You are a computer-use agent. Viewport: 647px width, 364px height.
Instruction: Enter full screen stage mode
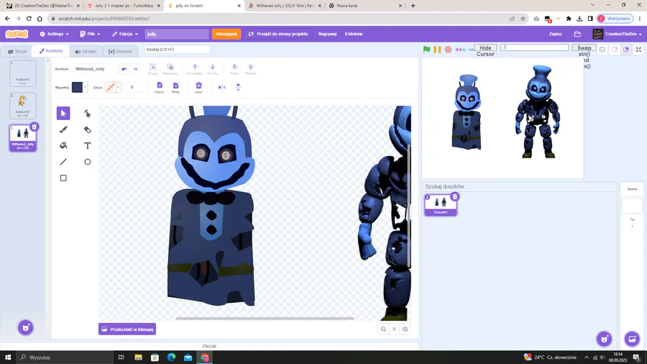[x=638, y=50]
